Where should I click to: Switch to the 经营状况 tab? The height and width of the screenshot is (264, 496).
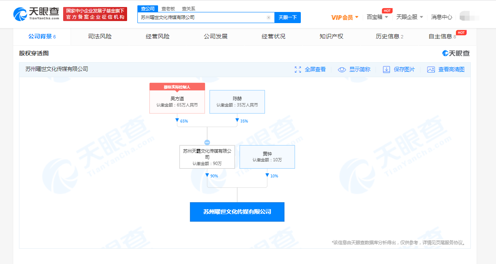[273, 36]
